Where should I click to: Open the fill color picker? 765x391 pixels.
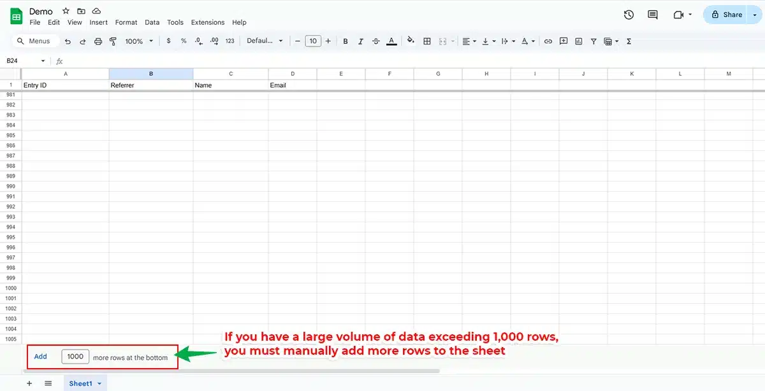click(411, 41)
